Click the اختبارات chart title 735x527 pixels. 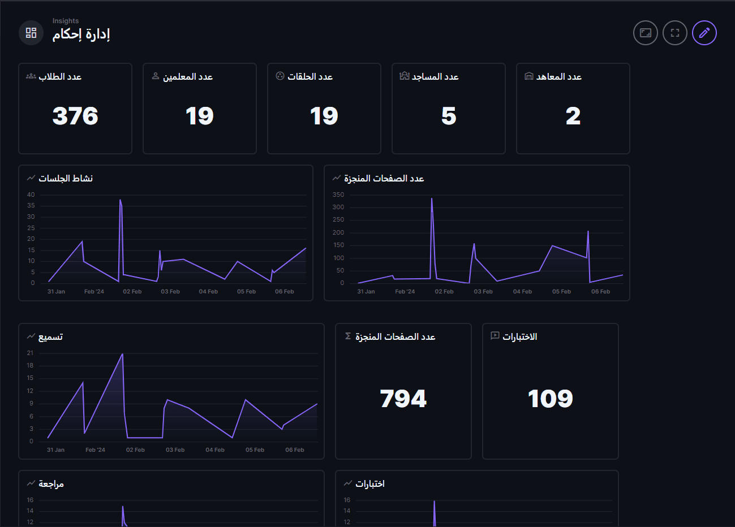pos(370,483)
